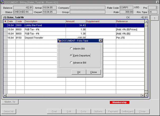Sort by the Amount column header

(x=76, y=21)
